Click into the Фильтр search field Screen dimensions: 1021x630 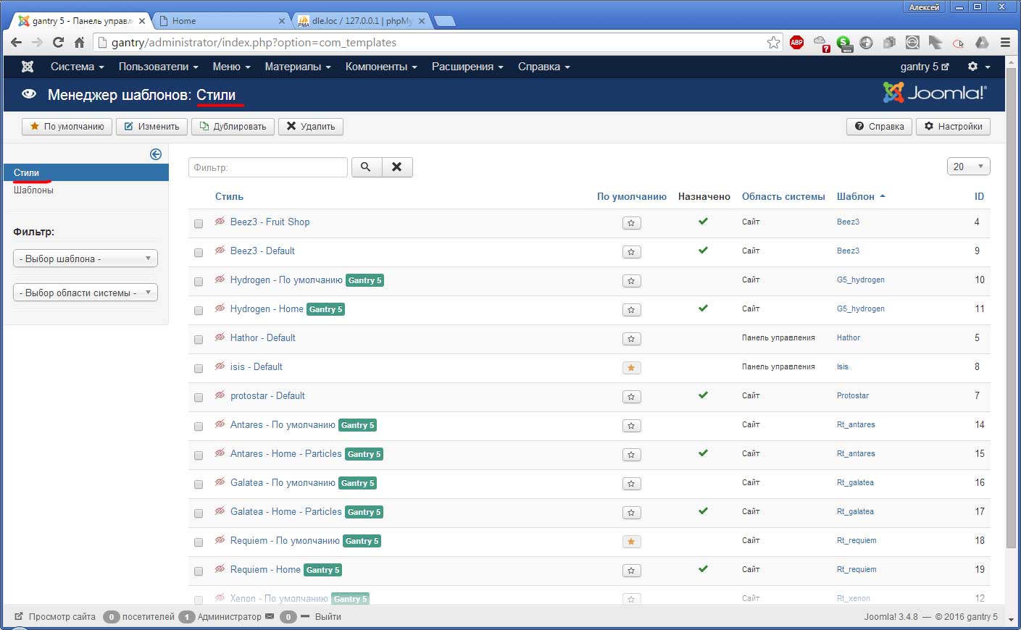(268, 167)
